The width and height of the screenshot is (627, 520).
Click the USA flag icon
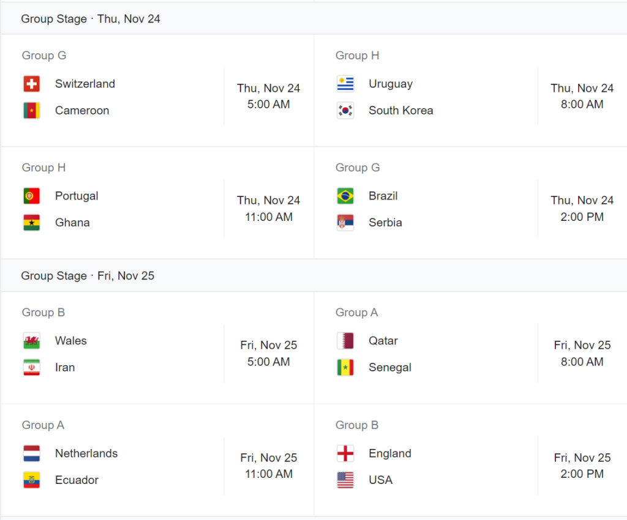pos(345,480)
